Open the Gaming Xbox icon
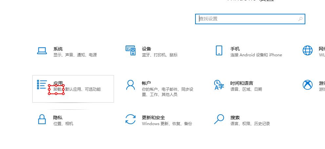 308,85
